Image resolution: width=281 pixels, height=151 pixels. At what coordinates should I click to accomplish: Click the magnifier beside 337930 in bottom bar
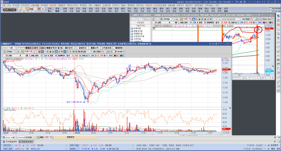(36, 138)
